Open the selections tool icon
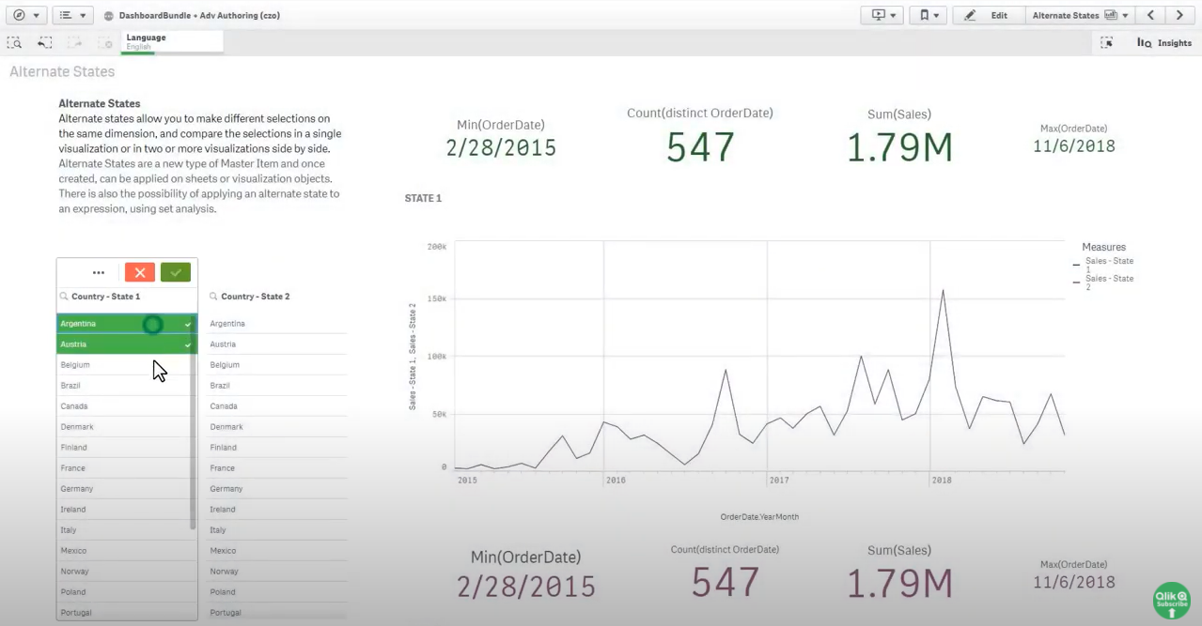Screen dimensions: 1202x626 (x=1106, y=43)
